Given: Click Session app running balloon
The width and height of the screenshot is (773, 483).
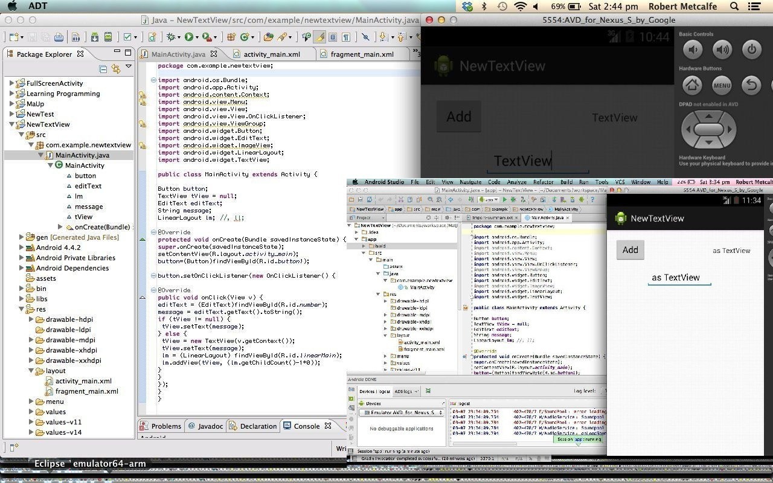Looking at the screenshot, I should 579,440.
